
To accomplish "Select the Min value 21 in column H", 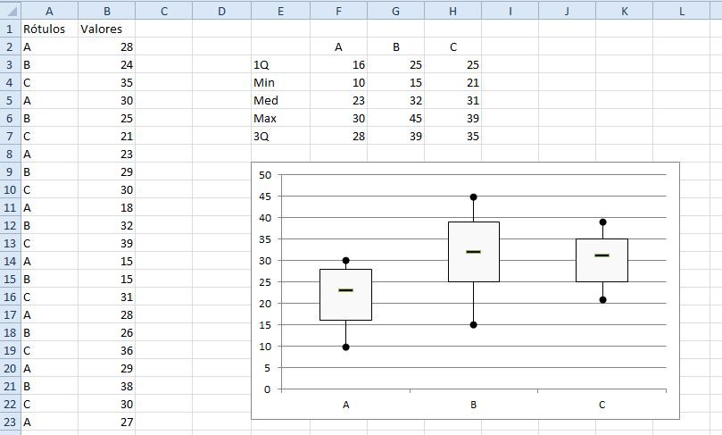I will [452, 82].
